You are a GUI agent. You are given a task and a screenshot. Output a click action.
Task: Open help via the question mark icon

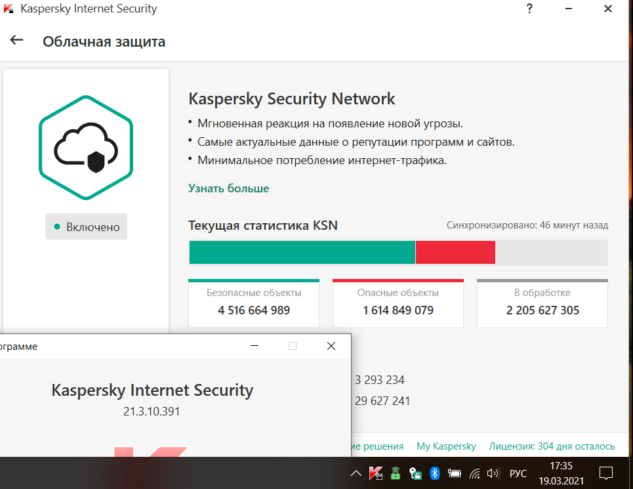tap(529, 9)
